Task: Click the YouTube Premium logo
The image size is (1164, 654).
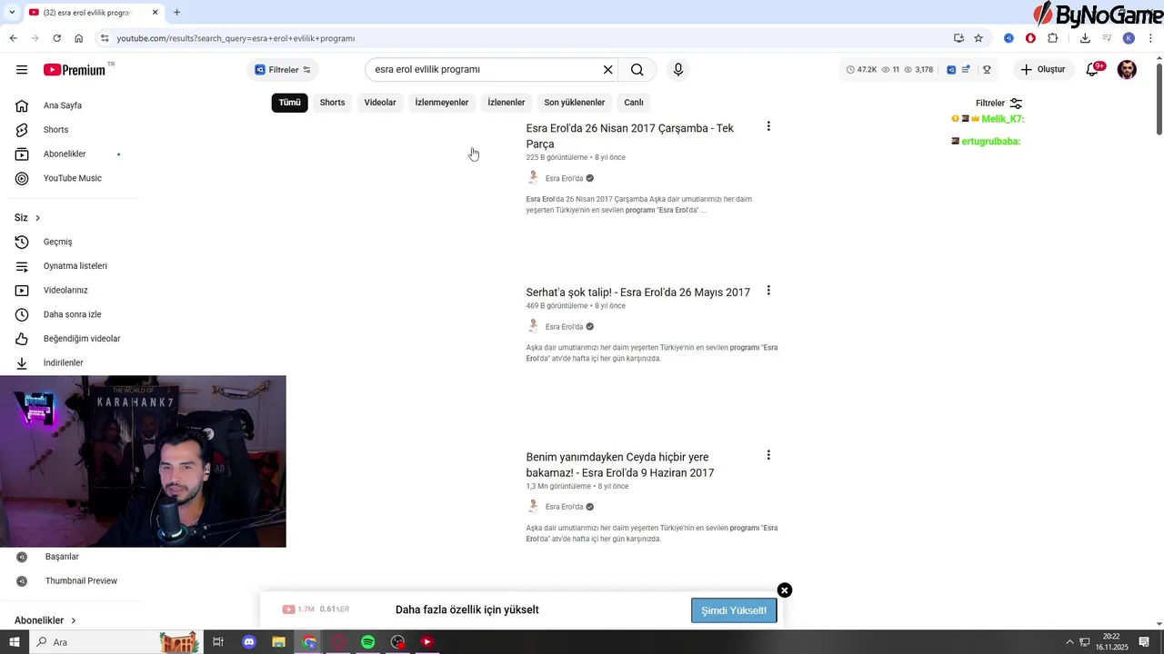Action: [x=76, y=70]
